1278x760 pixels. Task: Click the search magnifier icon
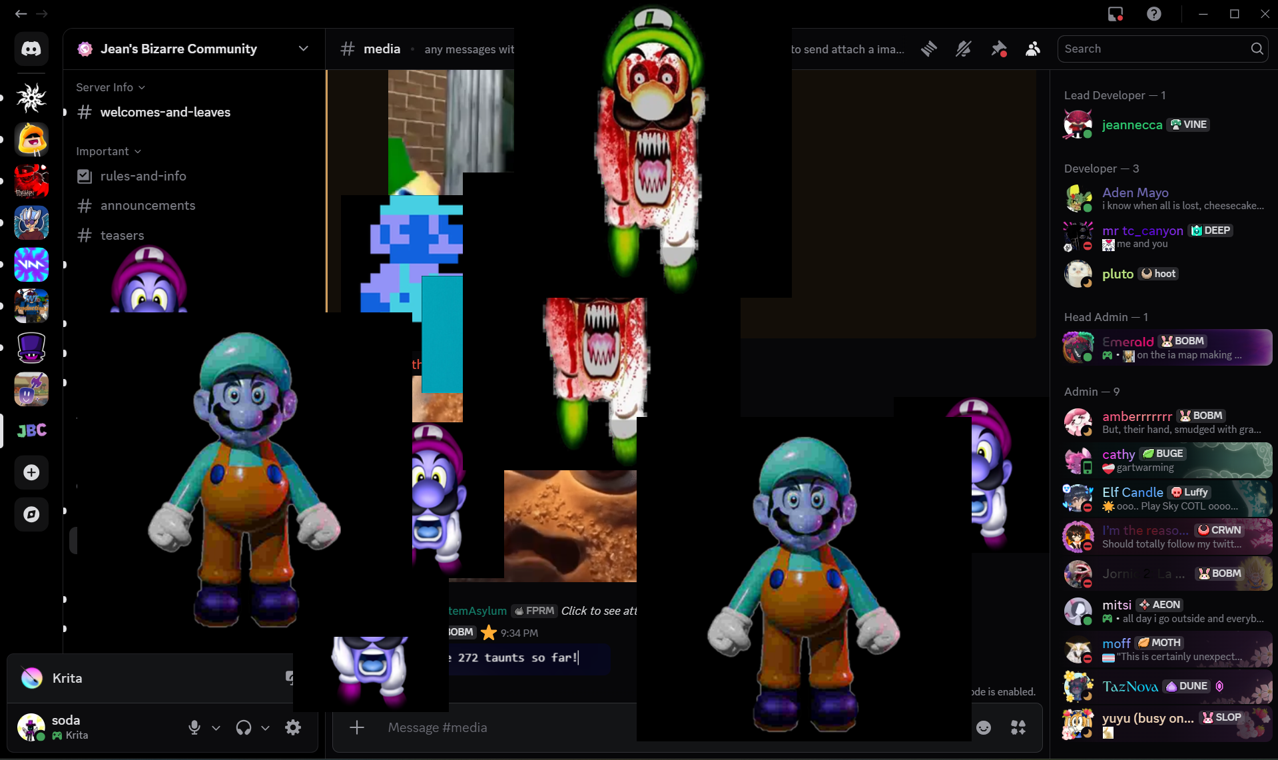point(1257,49)
